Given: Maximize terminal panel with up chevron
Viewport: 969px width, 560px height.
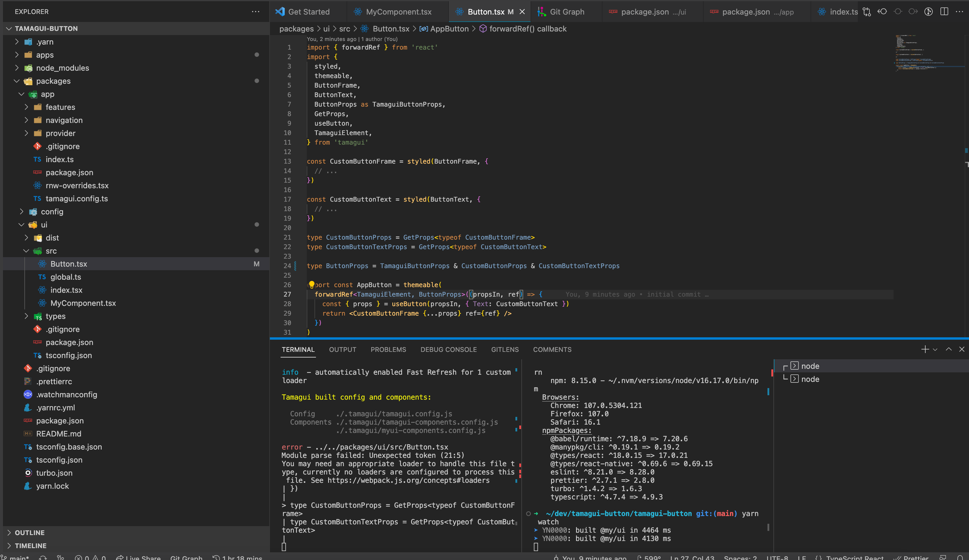Looking at the screenshot, I should pyautogui.click(x=948, y=349).
